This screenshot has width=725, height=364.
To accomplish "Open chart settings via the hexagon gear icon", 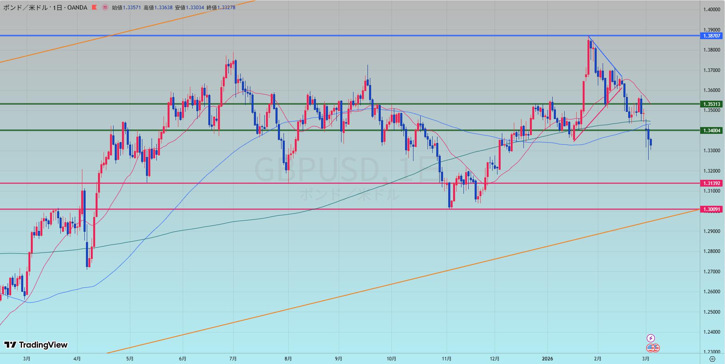I will coord(712,359).
